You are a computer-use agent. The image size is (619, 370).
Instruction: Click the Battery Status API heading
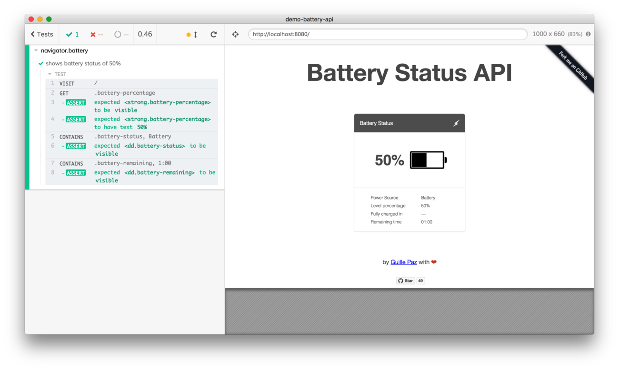409,73
